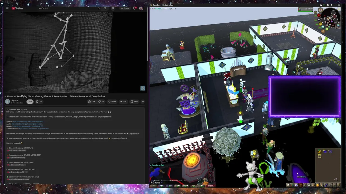Viewport: 346px width, 194px height.
Task: Open the Top5s channel name
Action: [x=14, y=101]
